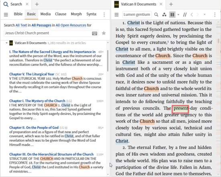Click the 85× hit count
221x177 pixels.
click(101, 128)
